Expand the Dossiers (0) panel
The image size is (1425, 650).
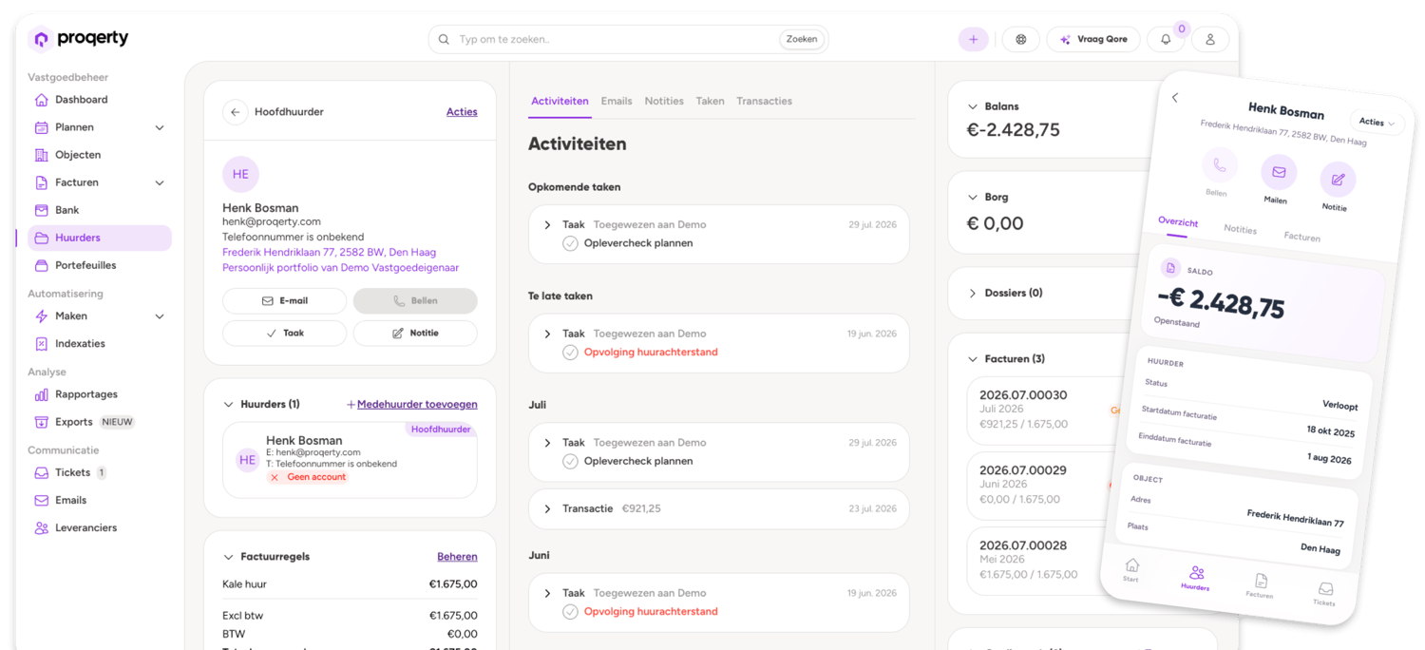click(972, 294)
